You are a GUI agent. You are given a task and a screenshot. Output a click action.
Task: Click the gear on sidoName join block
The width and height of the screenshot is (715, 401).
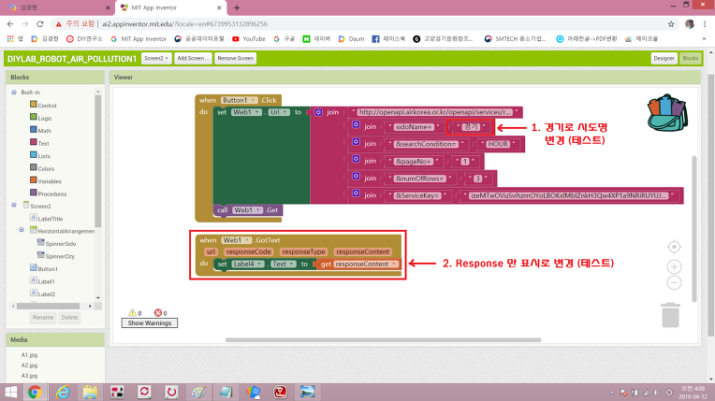[357, 125]
